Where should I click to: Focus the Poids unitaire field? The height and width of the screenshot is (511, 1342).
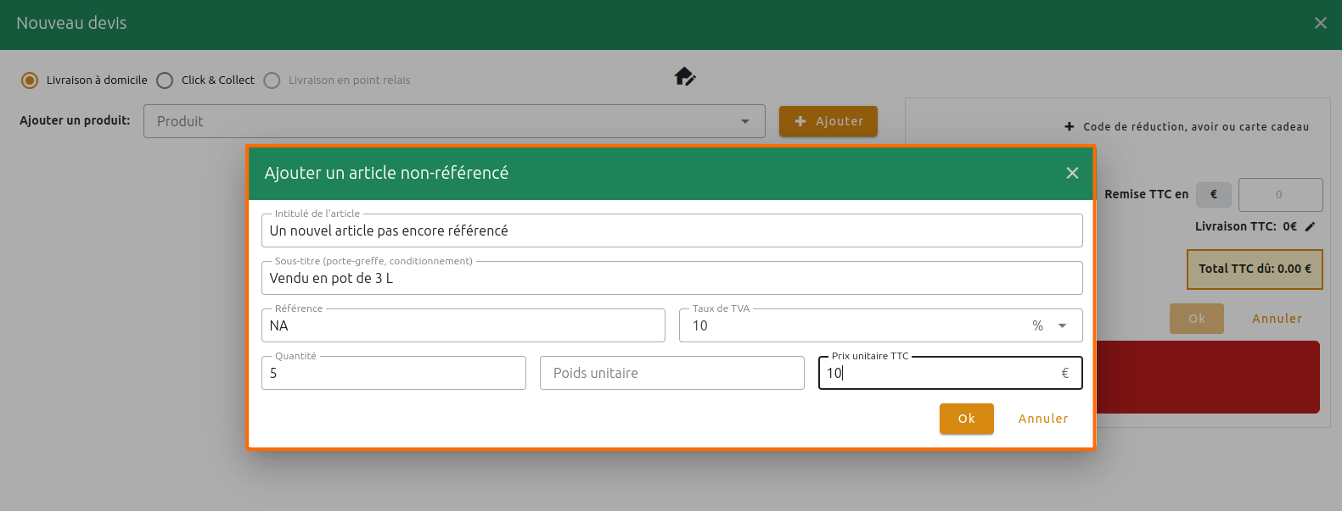(672, 373)
